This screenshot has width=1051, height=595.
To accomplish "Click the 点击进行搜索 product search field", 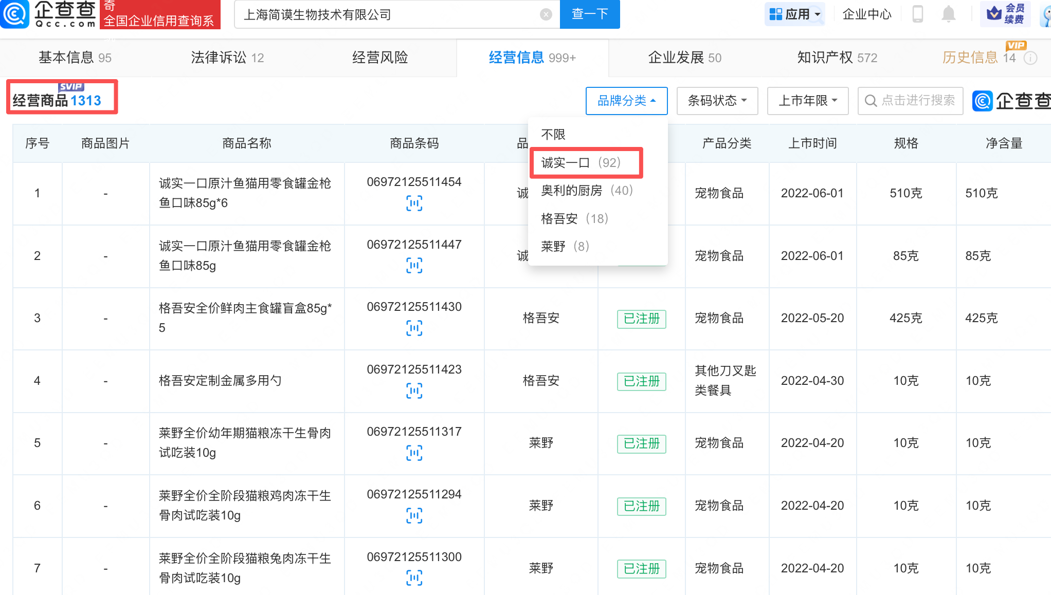I will [910, 101].
